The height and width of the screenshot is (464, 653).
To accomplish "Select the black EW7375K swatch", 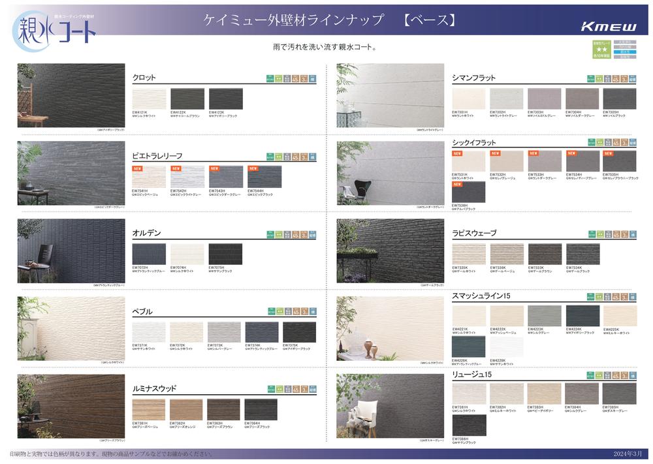I will pyautogui.click(x=300, y=332).
